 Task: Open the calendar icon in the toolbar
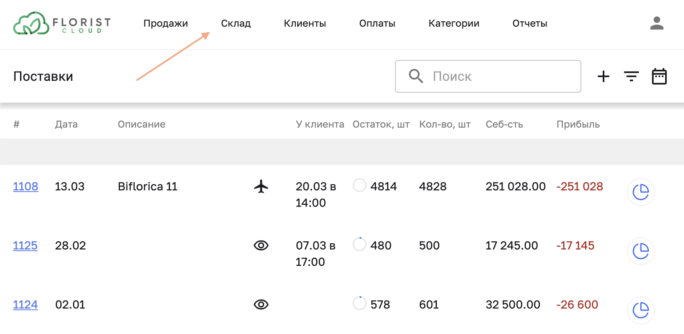point(659,76)
